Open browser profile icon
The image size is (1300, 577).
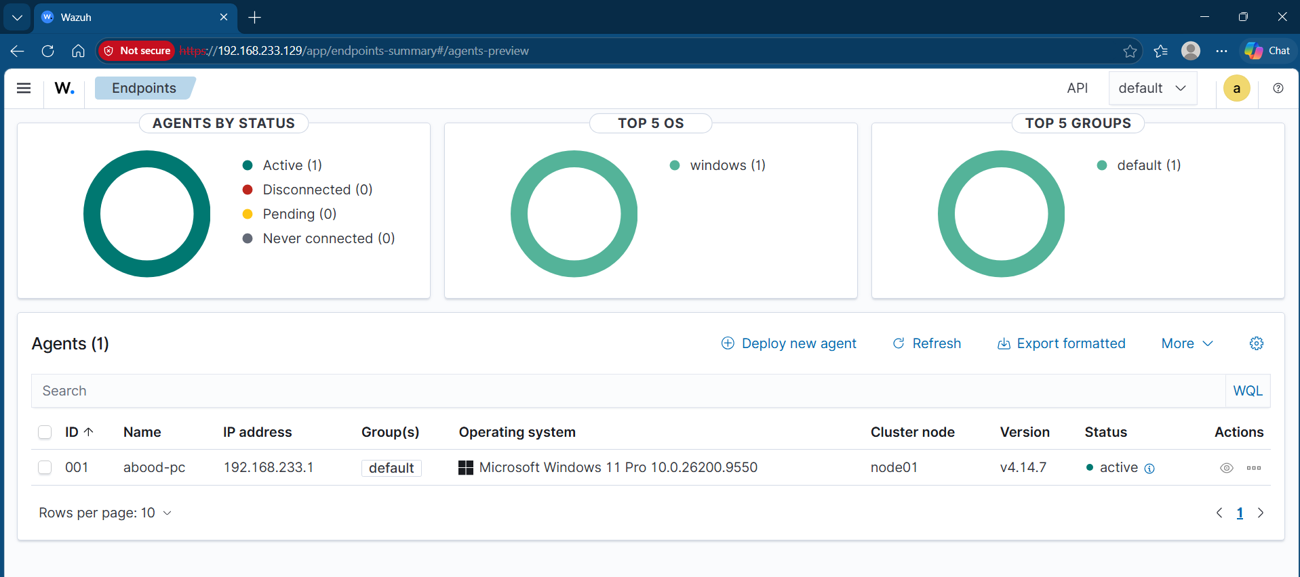(1191, 51)
